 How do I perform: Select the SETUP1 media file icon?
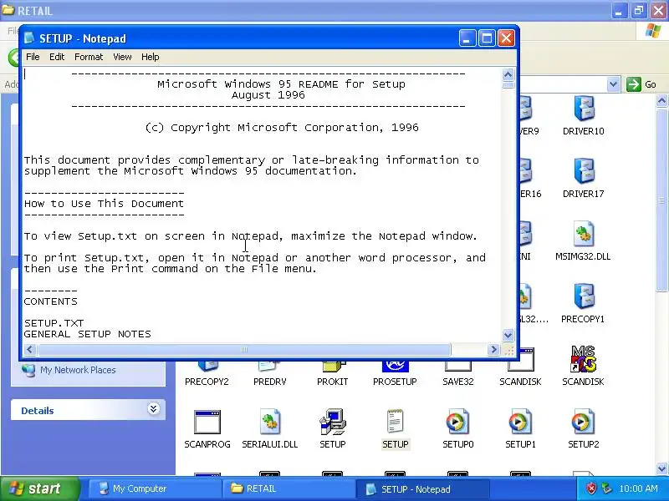tap(520, 422)
